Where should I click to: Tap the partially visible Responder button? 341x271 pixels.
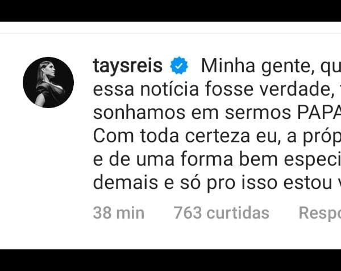[320, 213]
